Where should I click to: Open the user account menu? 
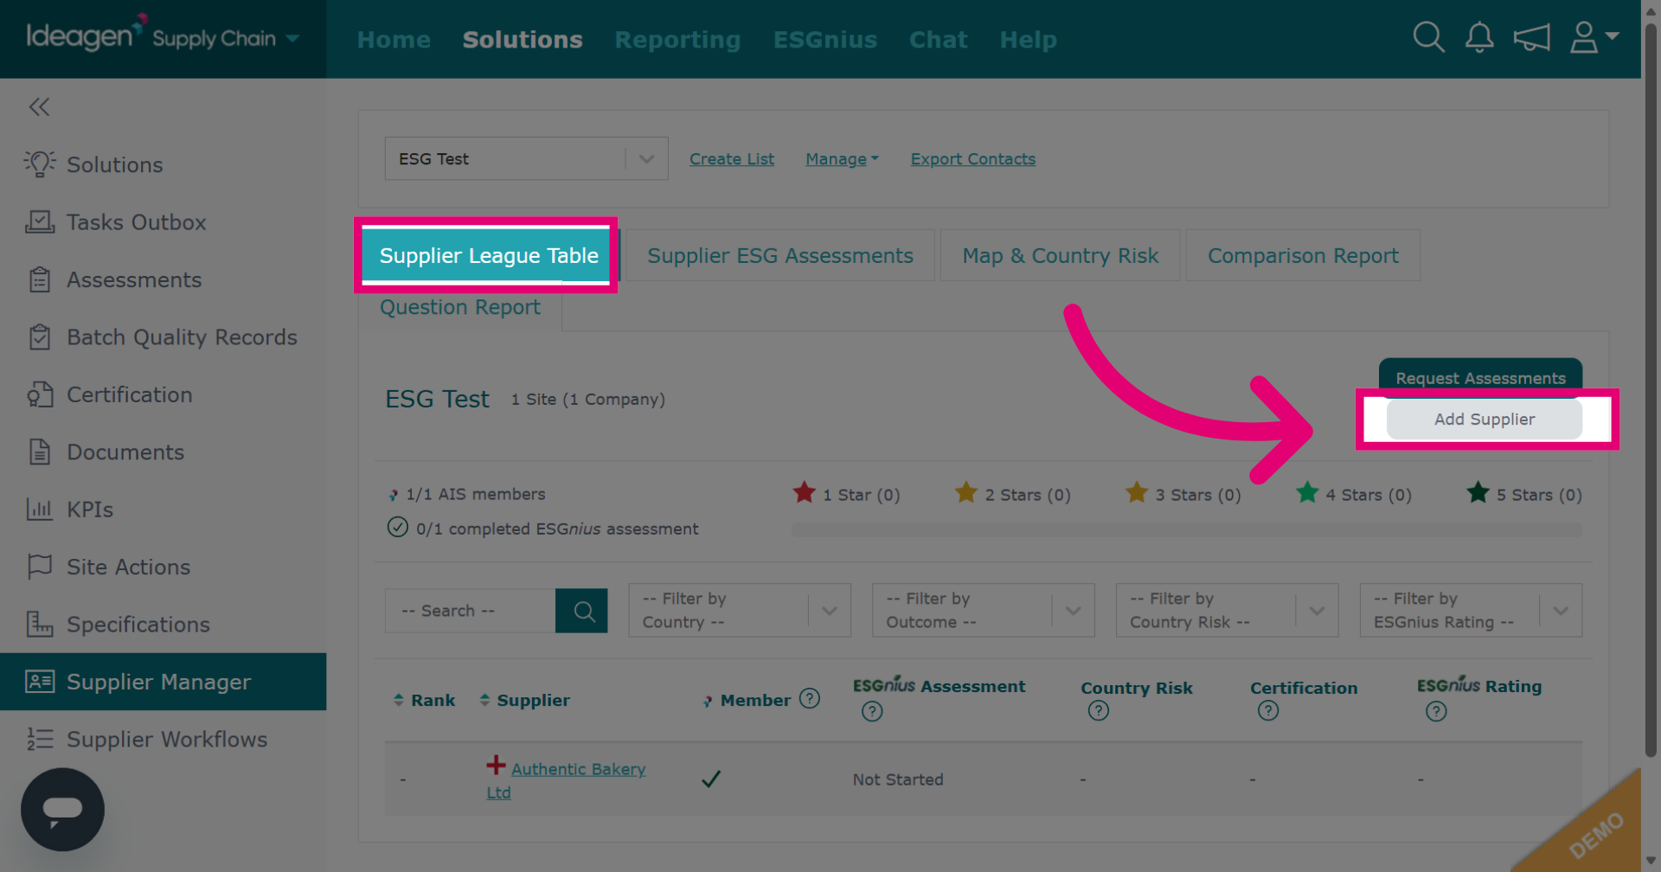[1594, 37]
